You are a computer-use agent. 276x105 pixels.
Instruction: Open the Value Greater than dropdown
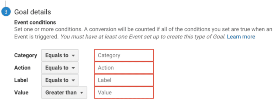64,93
